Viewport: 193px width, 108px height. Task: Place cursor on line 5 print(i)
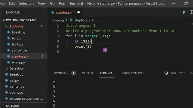click(x=83, y=46)
